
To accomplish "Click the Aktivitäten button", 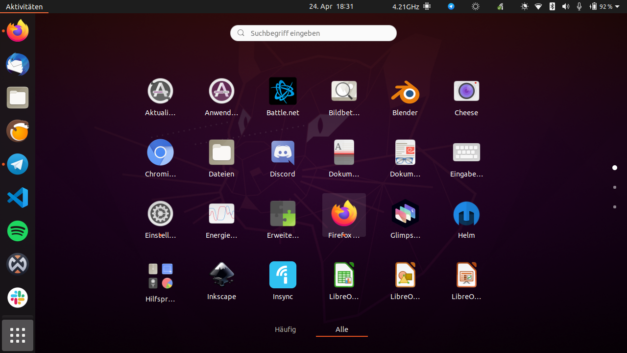I will [x=24, y=7].
